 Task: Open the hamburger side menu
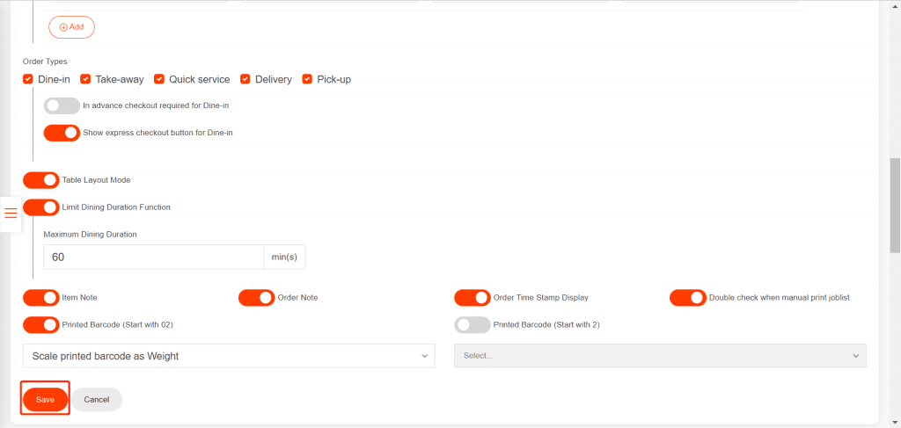pos(11,214)
